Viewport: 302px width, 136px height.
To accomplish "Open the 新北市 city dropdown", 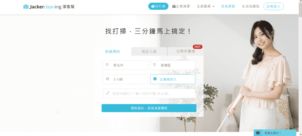I will (125, 65).
